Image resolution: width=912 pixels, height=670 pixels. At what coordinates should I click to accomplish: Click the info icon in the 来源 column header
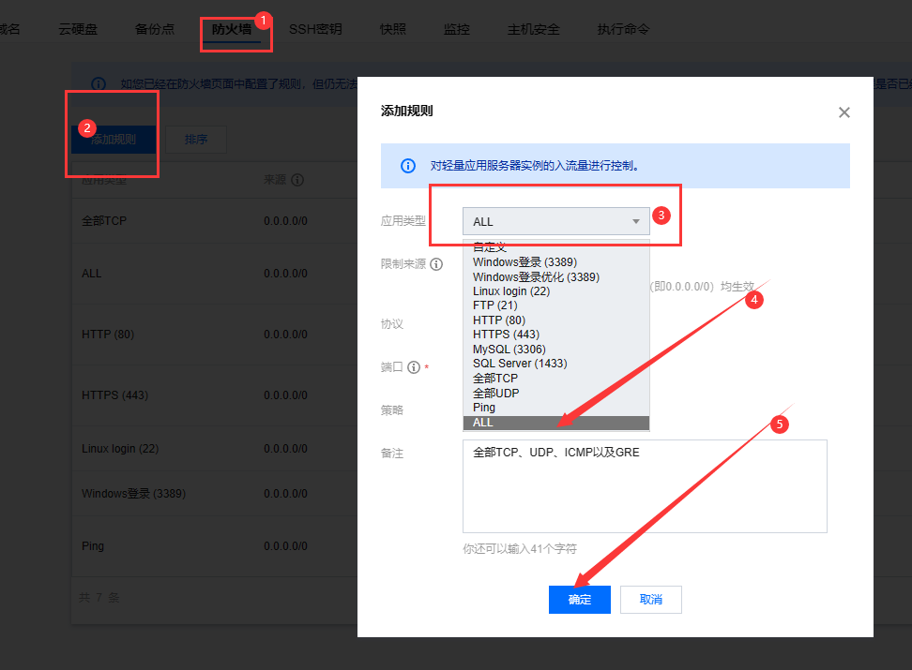299,179
